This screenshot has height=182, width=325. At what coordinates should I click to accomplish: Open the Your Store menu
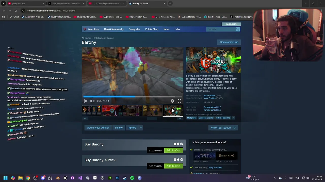(x=93, y=29)
